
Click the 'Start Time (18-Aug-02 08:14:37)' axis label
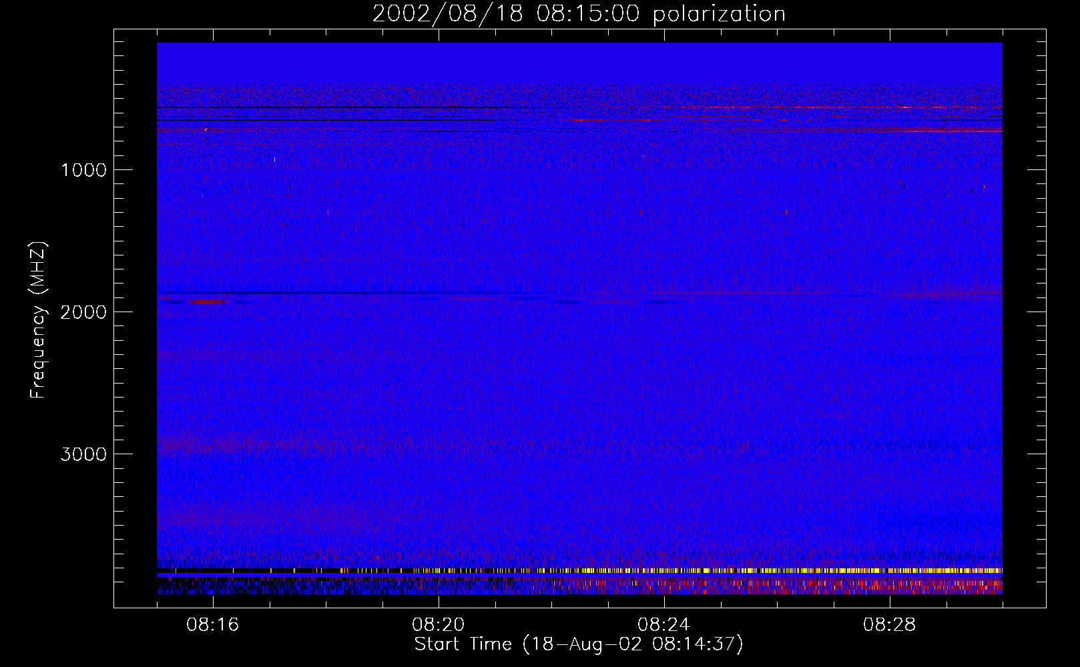[x=579, y=644]
